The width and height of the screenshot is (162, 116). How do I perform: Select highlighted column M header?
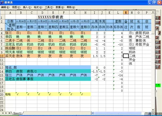click(x=126, y=13)
